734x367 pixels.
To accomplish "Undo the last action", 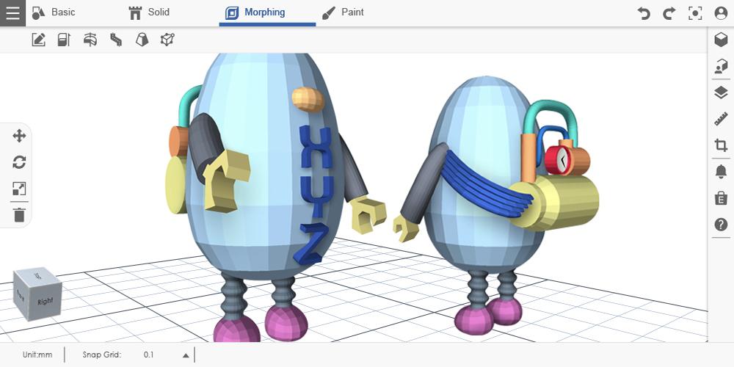I will (x=644, y=13).
